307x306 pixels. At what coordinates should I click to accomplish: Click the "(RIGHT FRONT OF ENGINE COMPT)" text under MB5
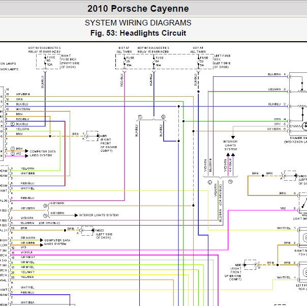109,145
